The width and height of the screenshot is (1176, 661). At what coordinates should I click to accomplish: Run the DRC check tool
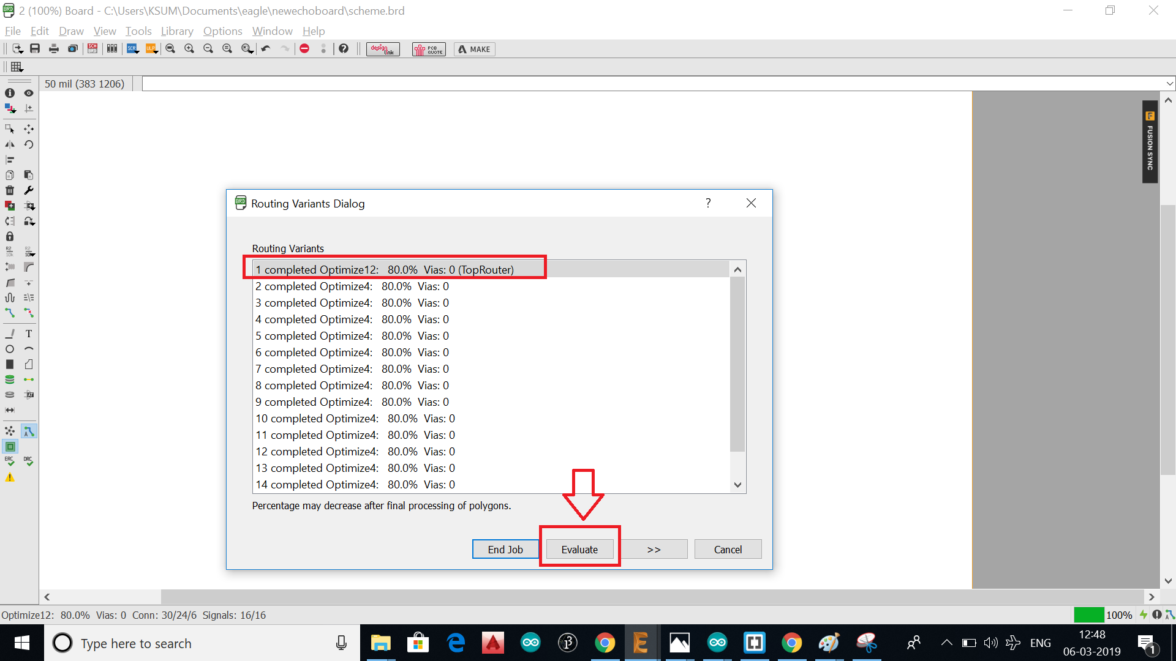pyautogui.click(x=28, y=461)
